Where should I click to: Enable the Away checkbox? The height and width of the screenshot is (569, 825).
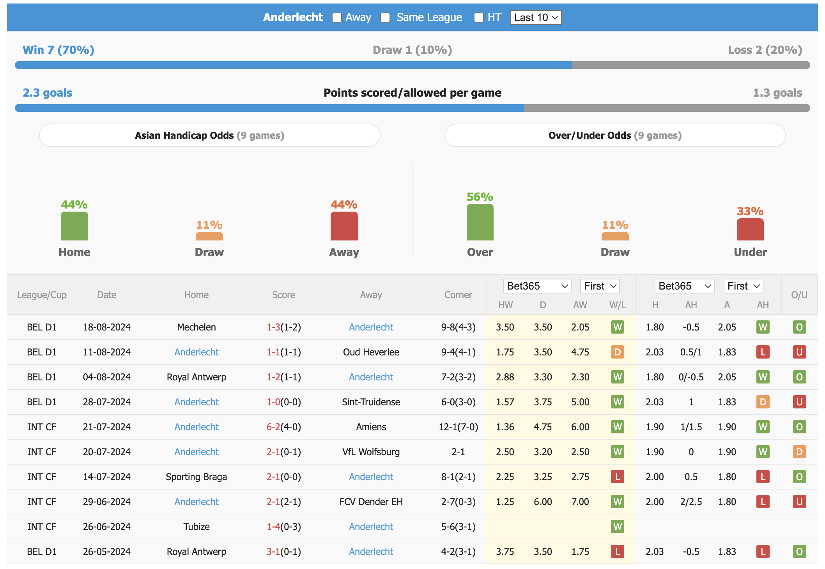pos(337,18)
